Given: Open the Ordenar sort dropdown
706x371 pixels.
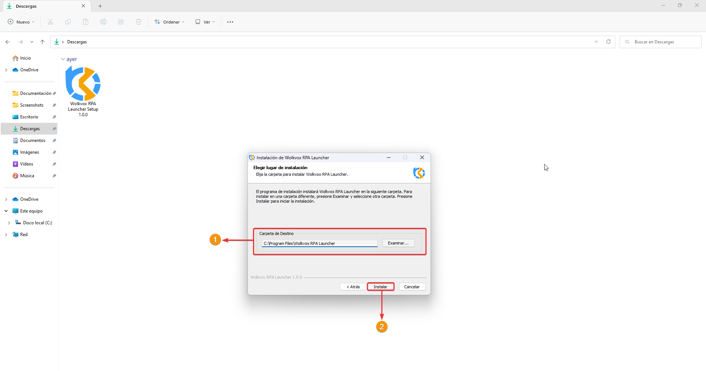Looking at the screenshot, I should coord(170,22).
